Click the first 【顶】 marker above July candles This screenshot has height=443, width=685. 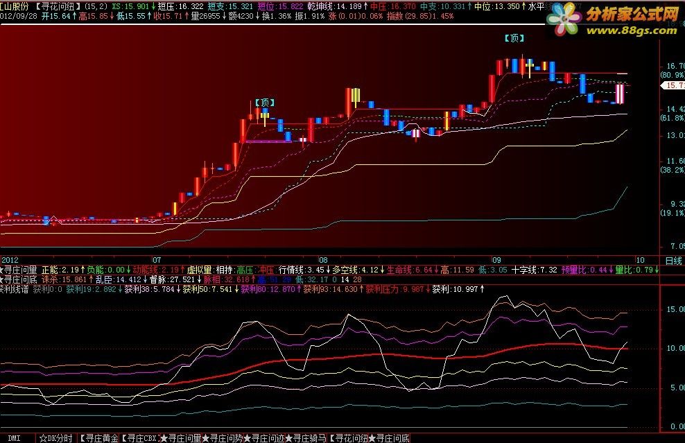(x=265, y=103)
